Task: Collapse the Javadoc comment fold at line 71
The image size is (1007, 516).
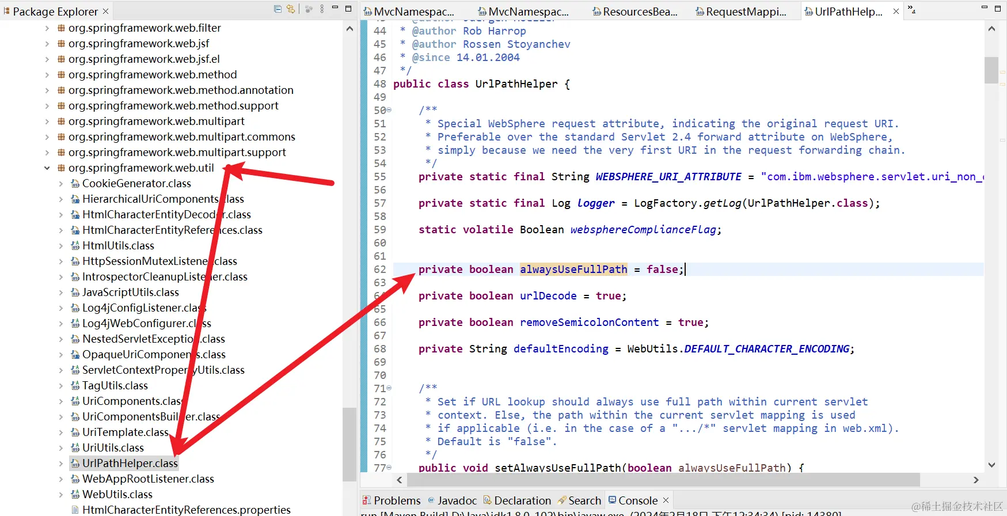Action: click(x=389, y=389)
